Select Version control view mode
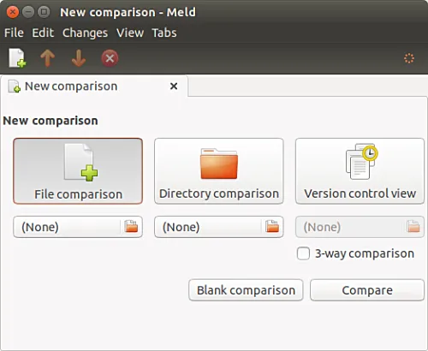This screenshot has height=351, width=428. (360, 171)
